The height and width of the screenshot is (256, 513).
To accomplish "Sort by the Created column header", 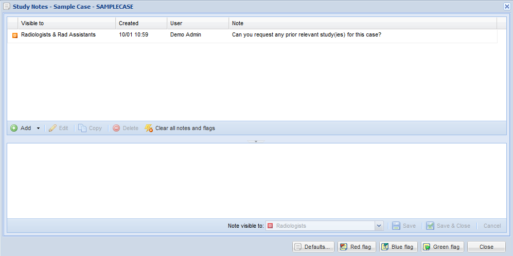I will (x=141, y=23).
